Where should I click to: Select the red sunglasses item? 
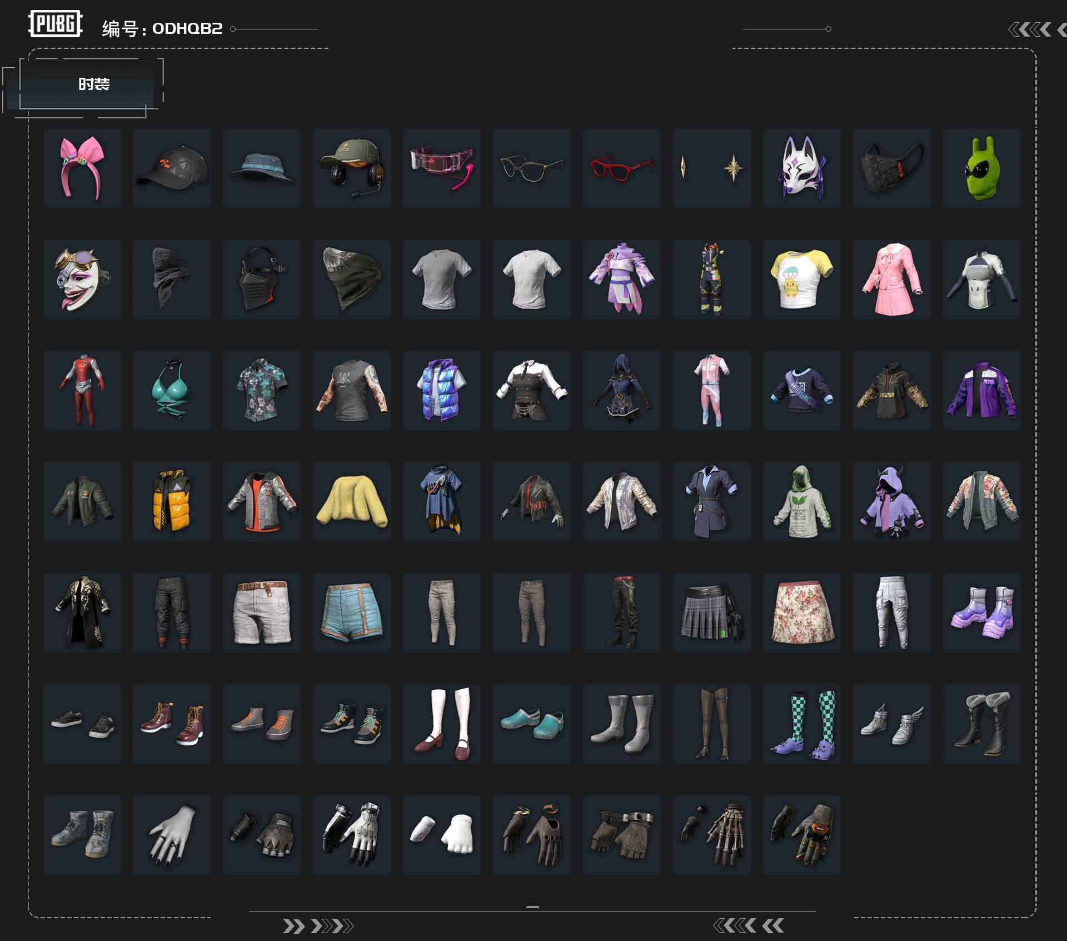point(622,168)
